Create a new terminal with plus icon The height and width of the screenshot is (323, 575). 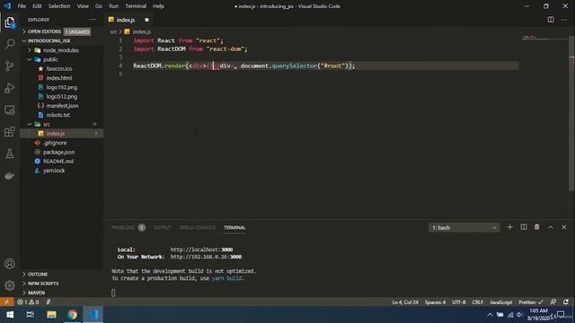[x=509, y=227]
